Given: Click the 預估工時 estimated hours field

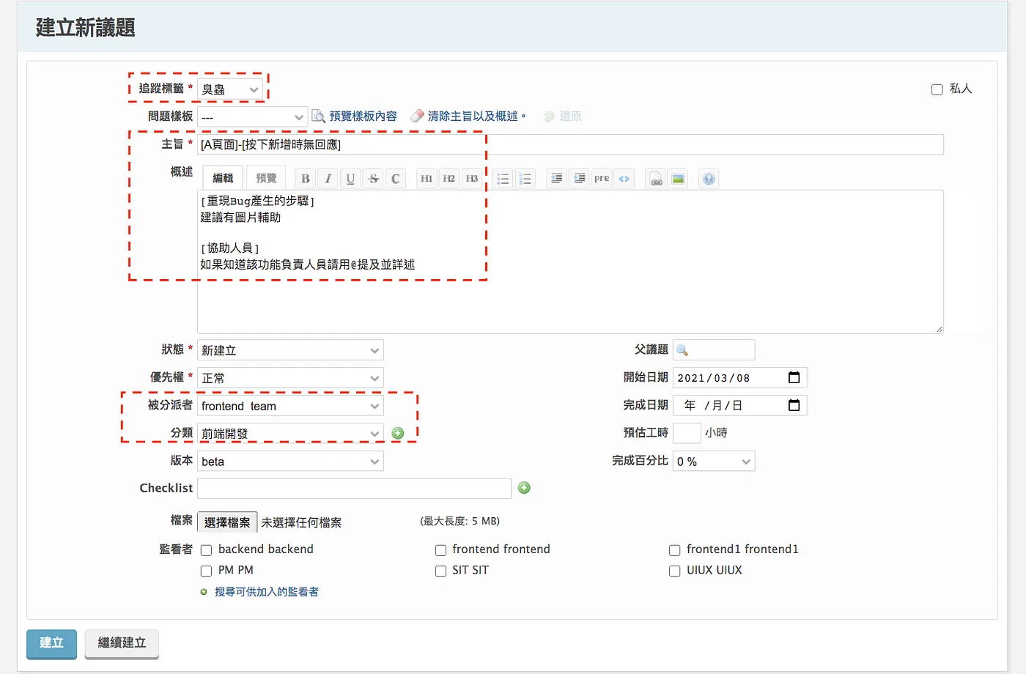Looking at the screenshot, I should coord(687,433).
